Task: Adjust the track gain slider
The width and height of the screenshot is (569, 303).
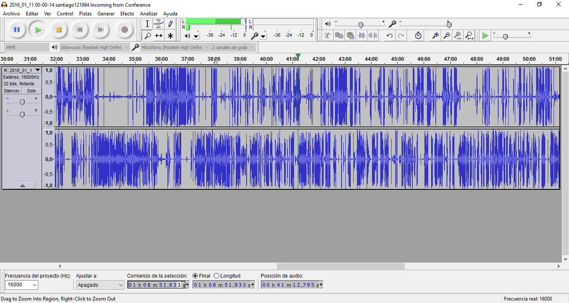Action: pos(22,102)
